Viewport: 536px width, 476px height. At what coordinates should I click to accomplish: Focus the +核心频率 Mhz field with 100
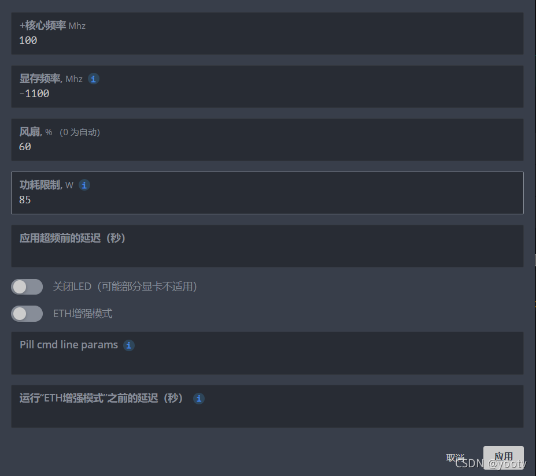pyautogui.click(x=267, y=34)
